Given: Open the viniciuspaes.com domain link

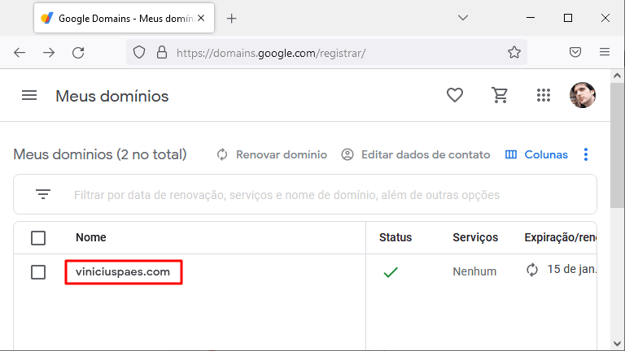Looking at the screenshot, I should click(x=123, y=272).
